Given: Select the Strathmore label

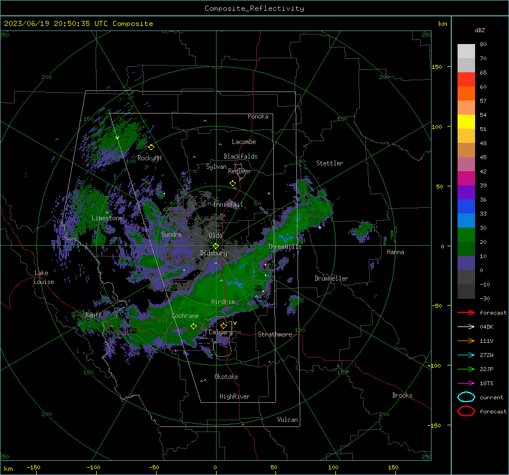Looking at the screenshot, I should pyautogui.click(x=275, y=334).
